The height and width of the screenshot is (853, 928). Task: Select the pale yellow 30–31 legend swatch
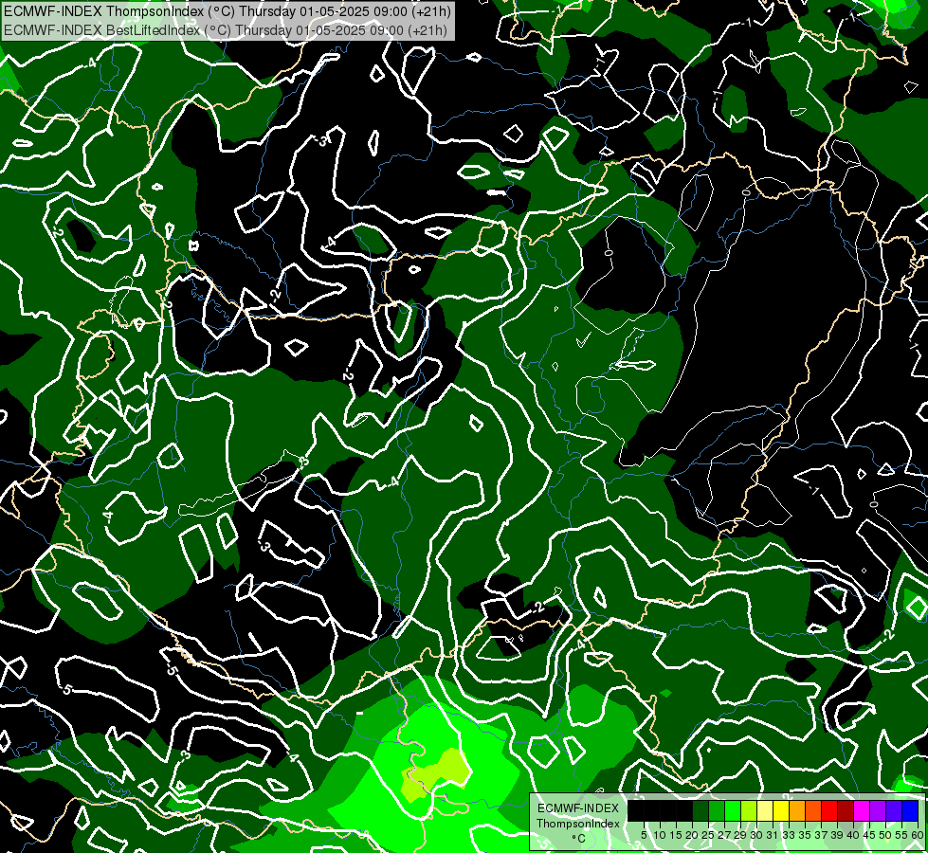point(765,810)
